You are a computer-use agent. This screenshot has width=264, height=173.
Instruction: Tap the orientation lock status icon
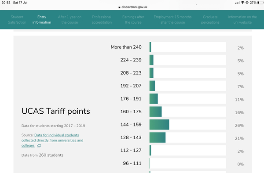[247, 3]
